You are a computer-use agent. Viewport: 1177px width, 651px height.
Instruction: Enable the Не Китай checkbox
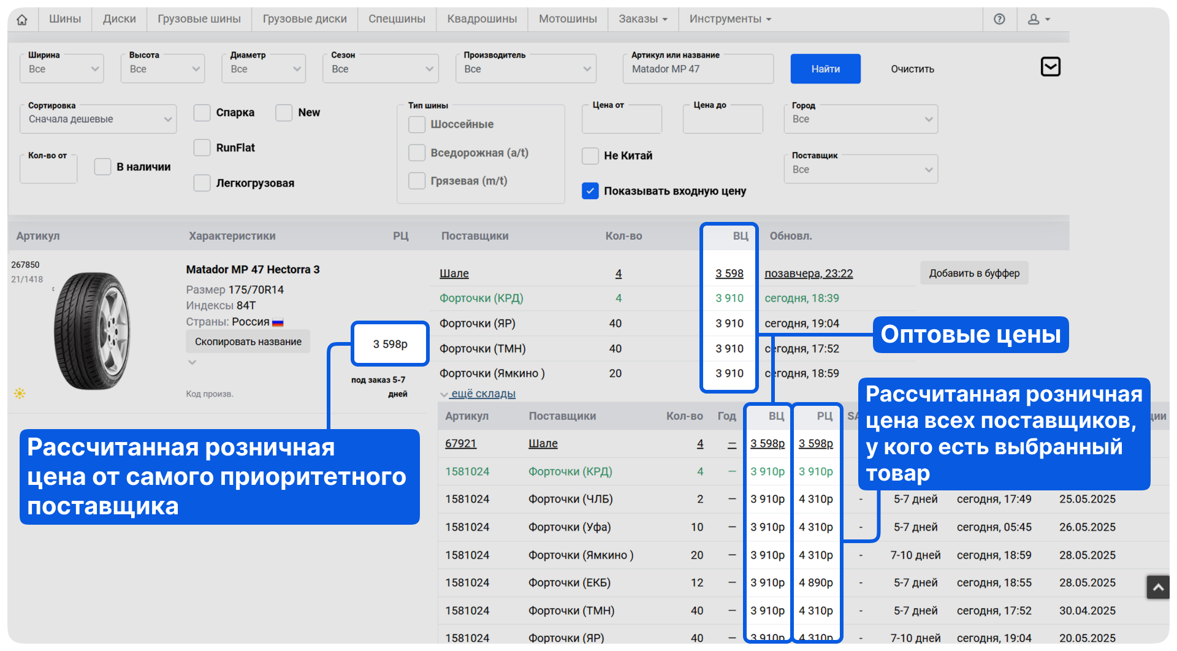click(x=590, y=156)
